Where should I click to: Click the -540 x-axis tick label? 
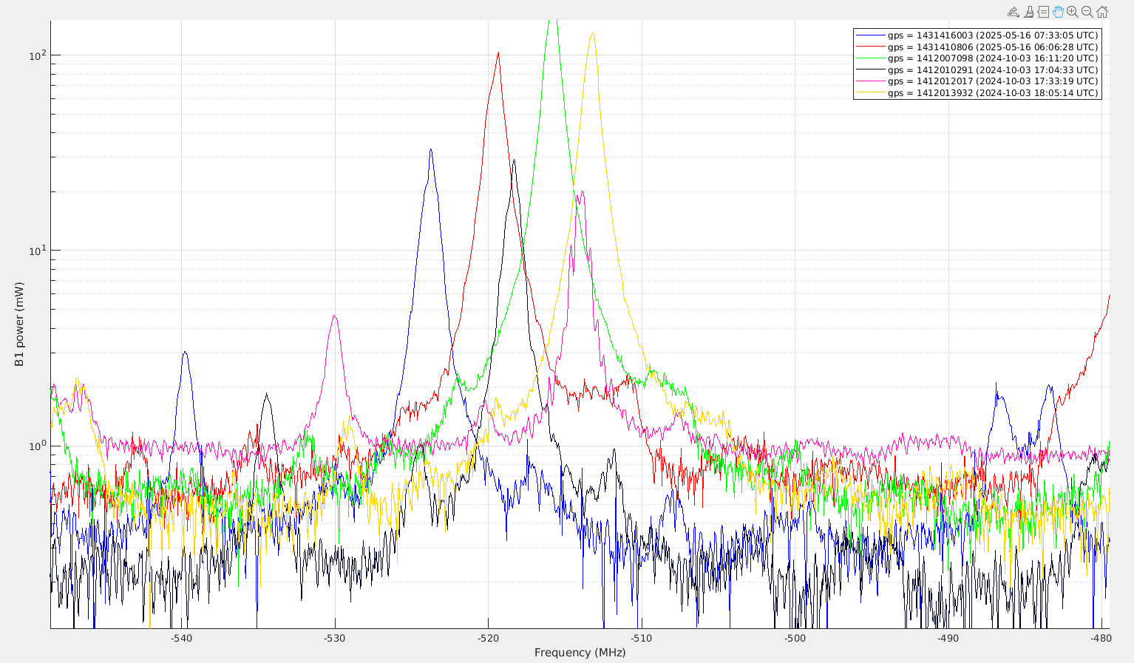click(182, 638)
